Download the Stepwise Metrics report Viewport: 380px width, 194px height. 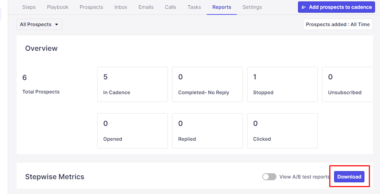[x=349, y=177]
